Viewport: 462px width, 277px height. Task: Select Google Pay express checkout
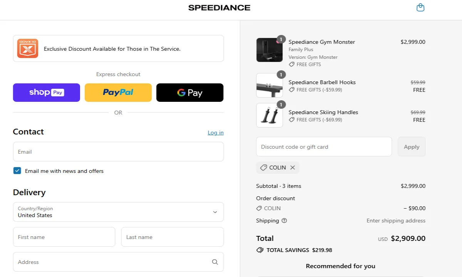(190, 93)
